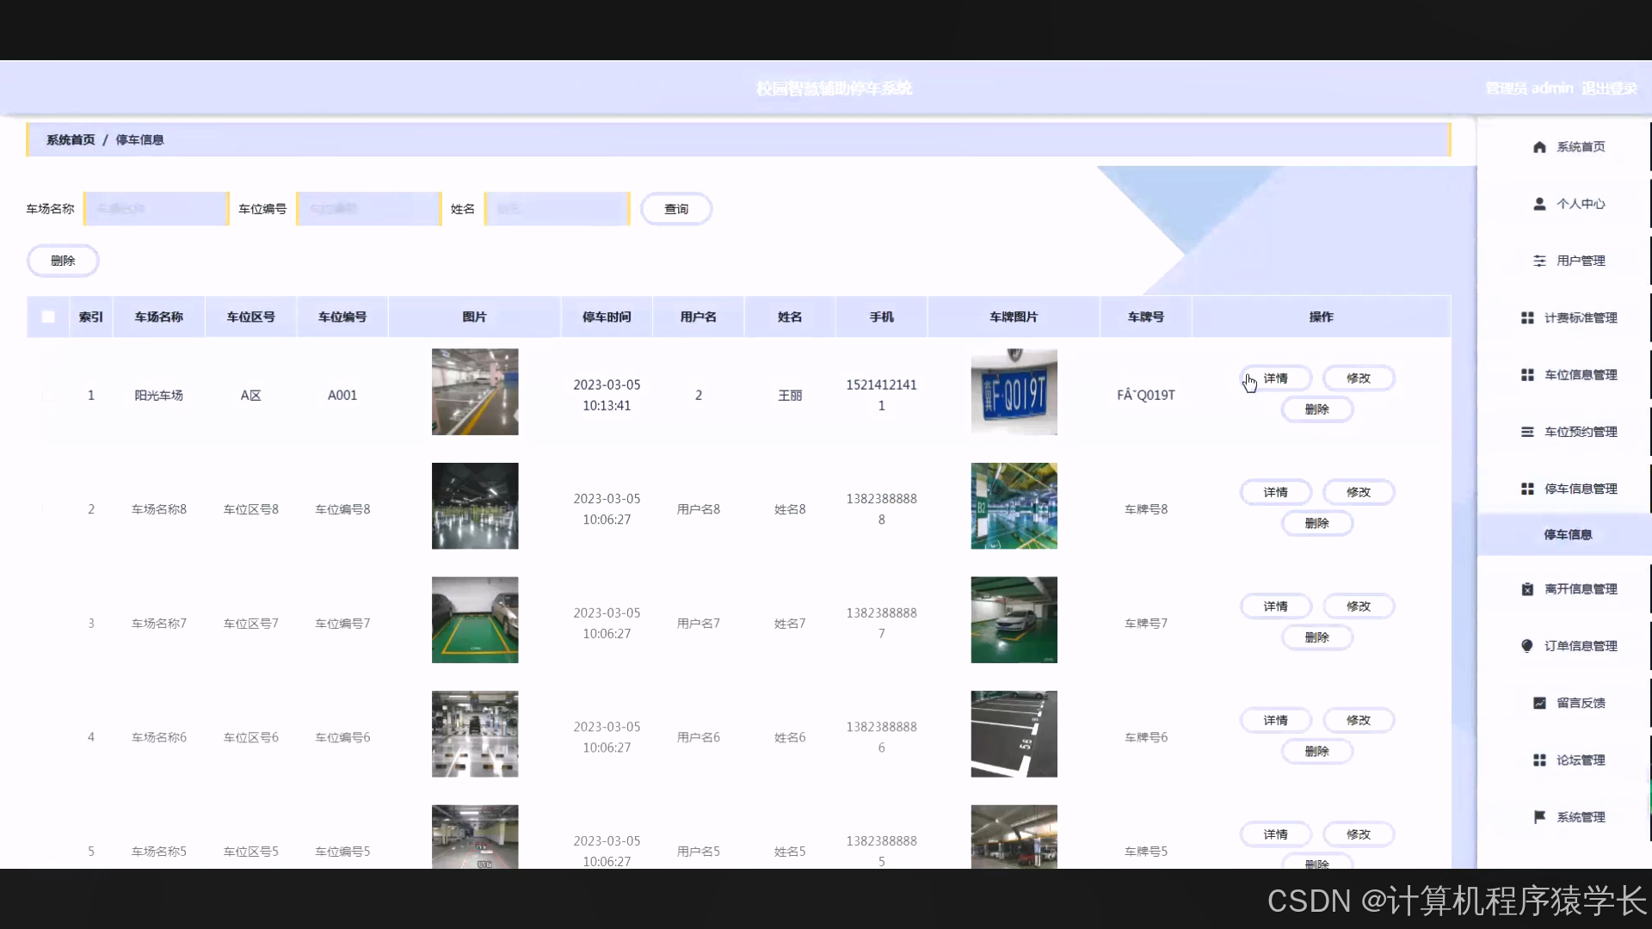The height and width of the screenshot is (929, 1652).
Task: Toggle the select-all checkbox in table header
Action: (x=48, y=317)
